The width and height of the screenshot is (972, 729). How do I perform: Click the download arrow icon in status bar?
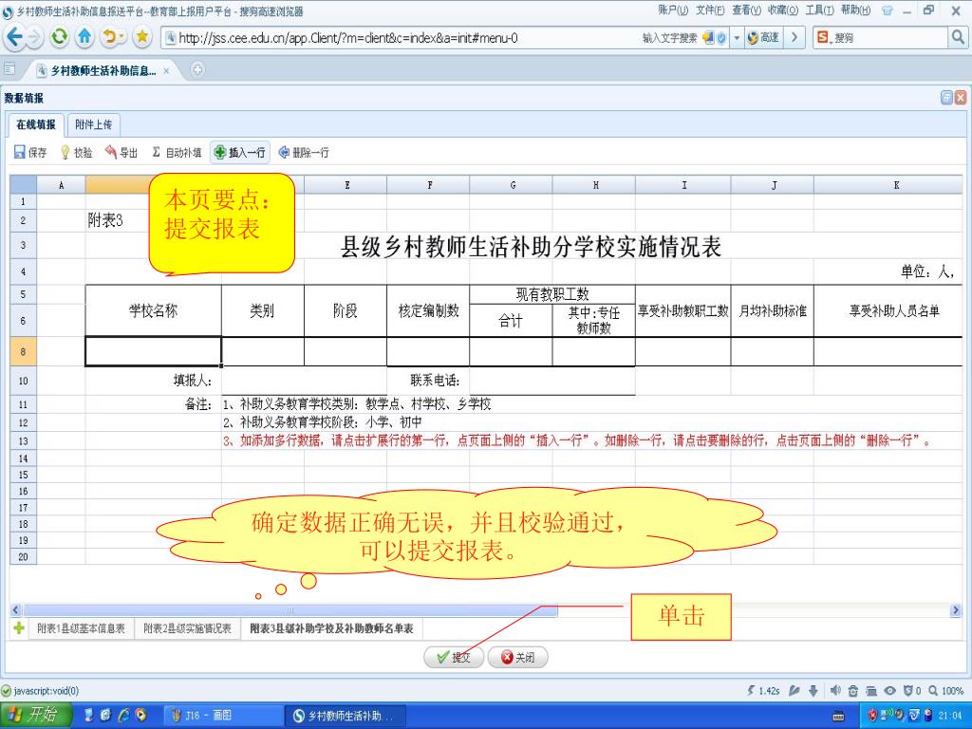(x=813, y=691)
